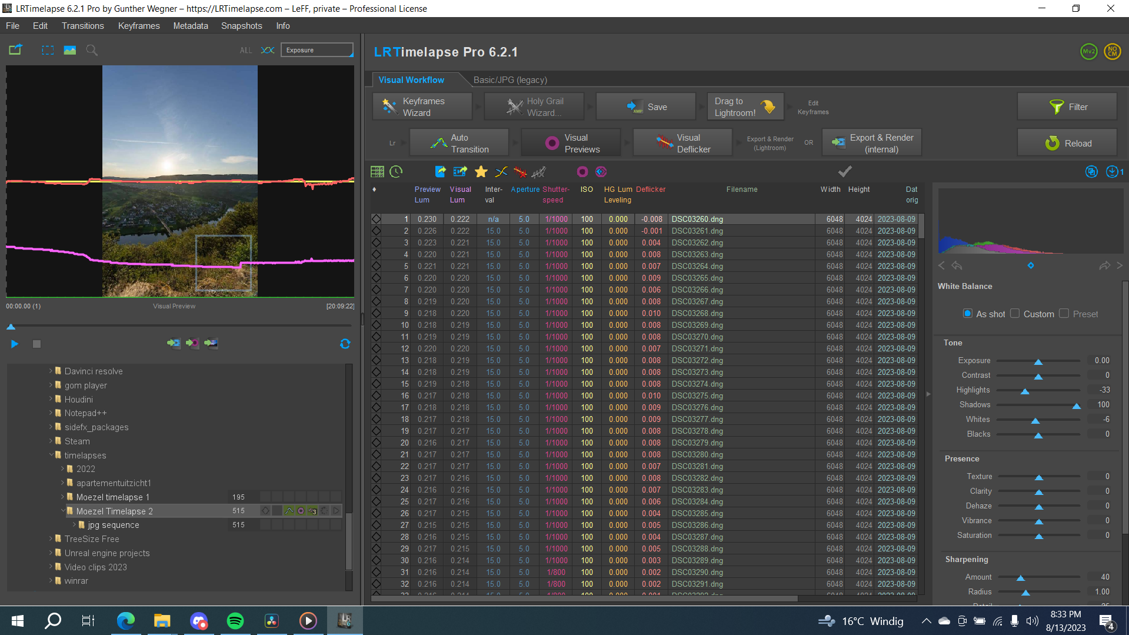Enable the Preset white balance checkbox
1129x635 pixels.
pyautogui.click(x=1064, y=314)
